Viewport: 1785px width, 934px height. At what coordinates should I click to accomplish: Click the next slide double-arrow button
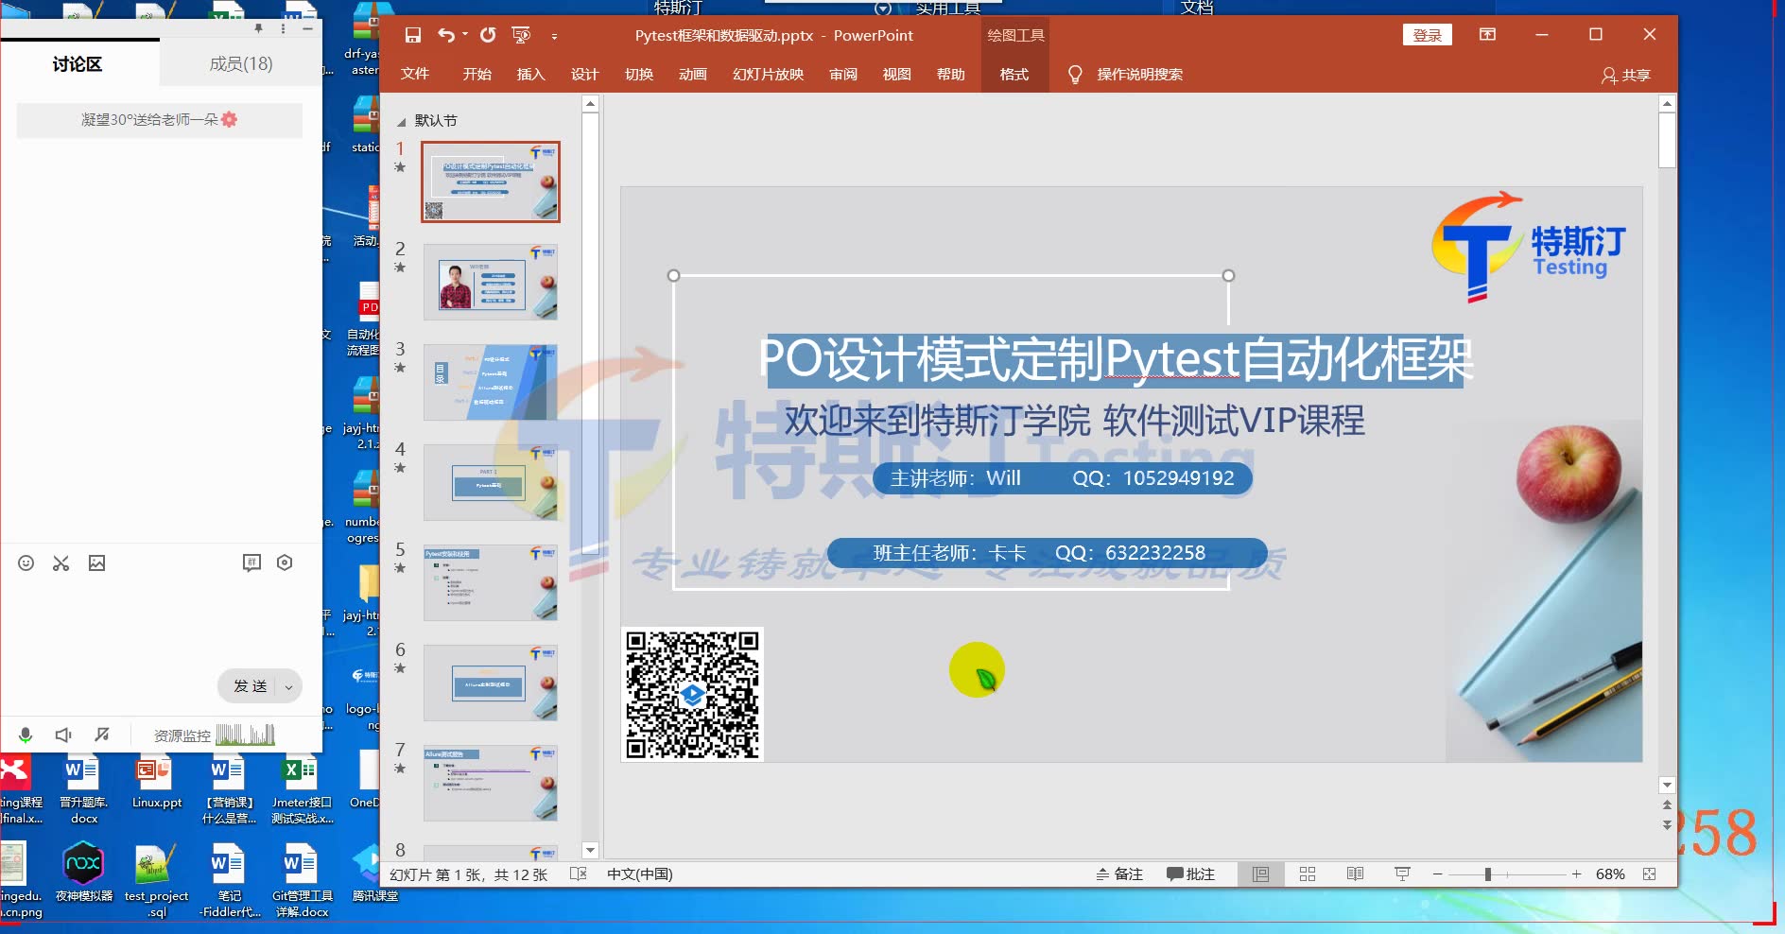[1667, 824]
